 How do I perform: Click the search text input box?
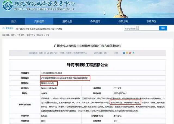coord(149,28)
